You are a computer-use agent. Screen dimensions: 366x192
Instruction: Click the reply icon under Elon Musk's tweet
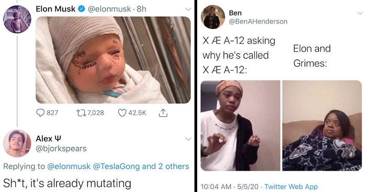pos(41,112)
